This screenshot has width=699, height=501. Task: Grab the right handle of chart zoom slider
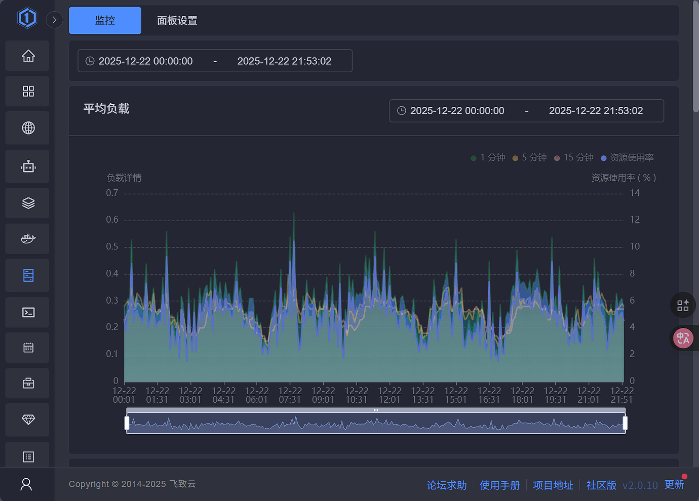(625, 423)
